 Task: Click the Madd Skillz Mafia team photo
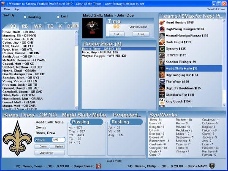click(x=92, y=28)
